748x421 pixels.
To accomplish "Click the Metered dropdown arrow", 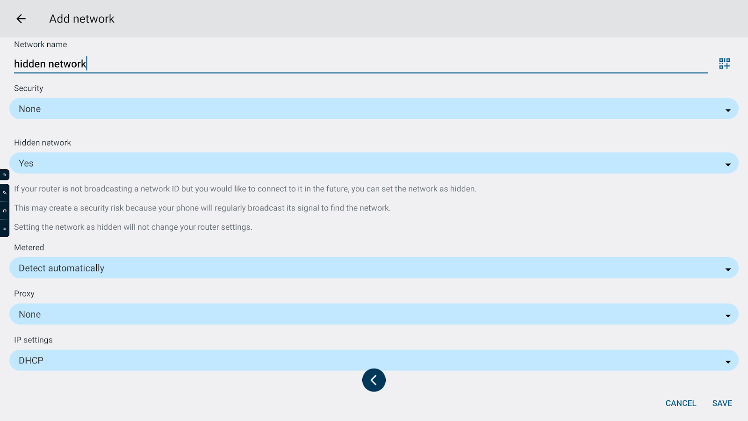I will point(727,269).
